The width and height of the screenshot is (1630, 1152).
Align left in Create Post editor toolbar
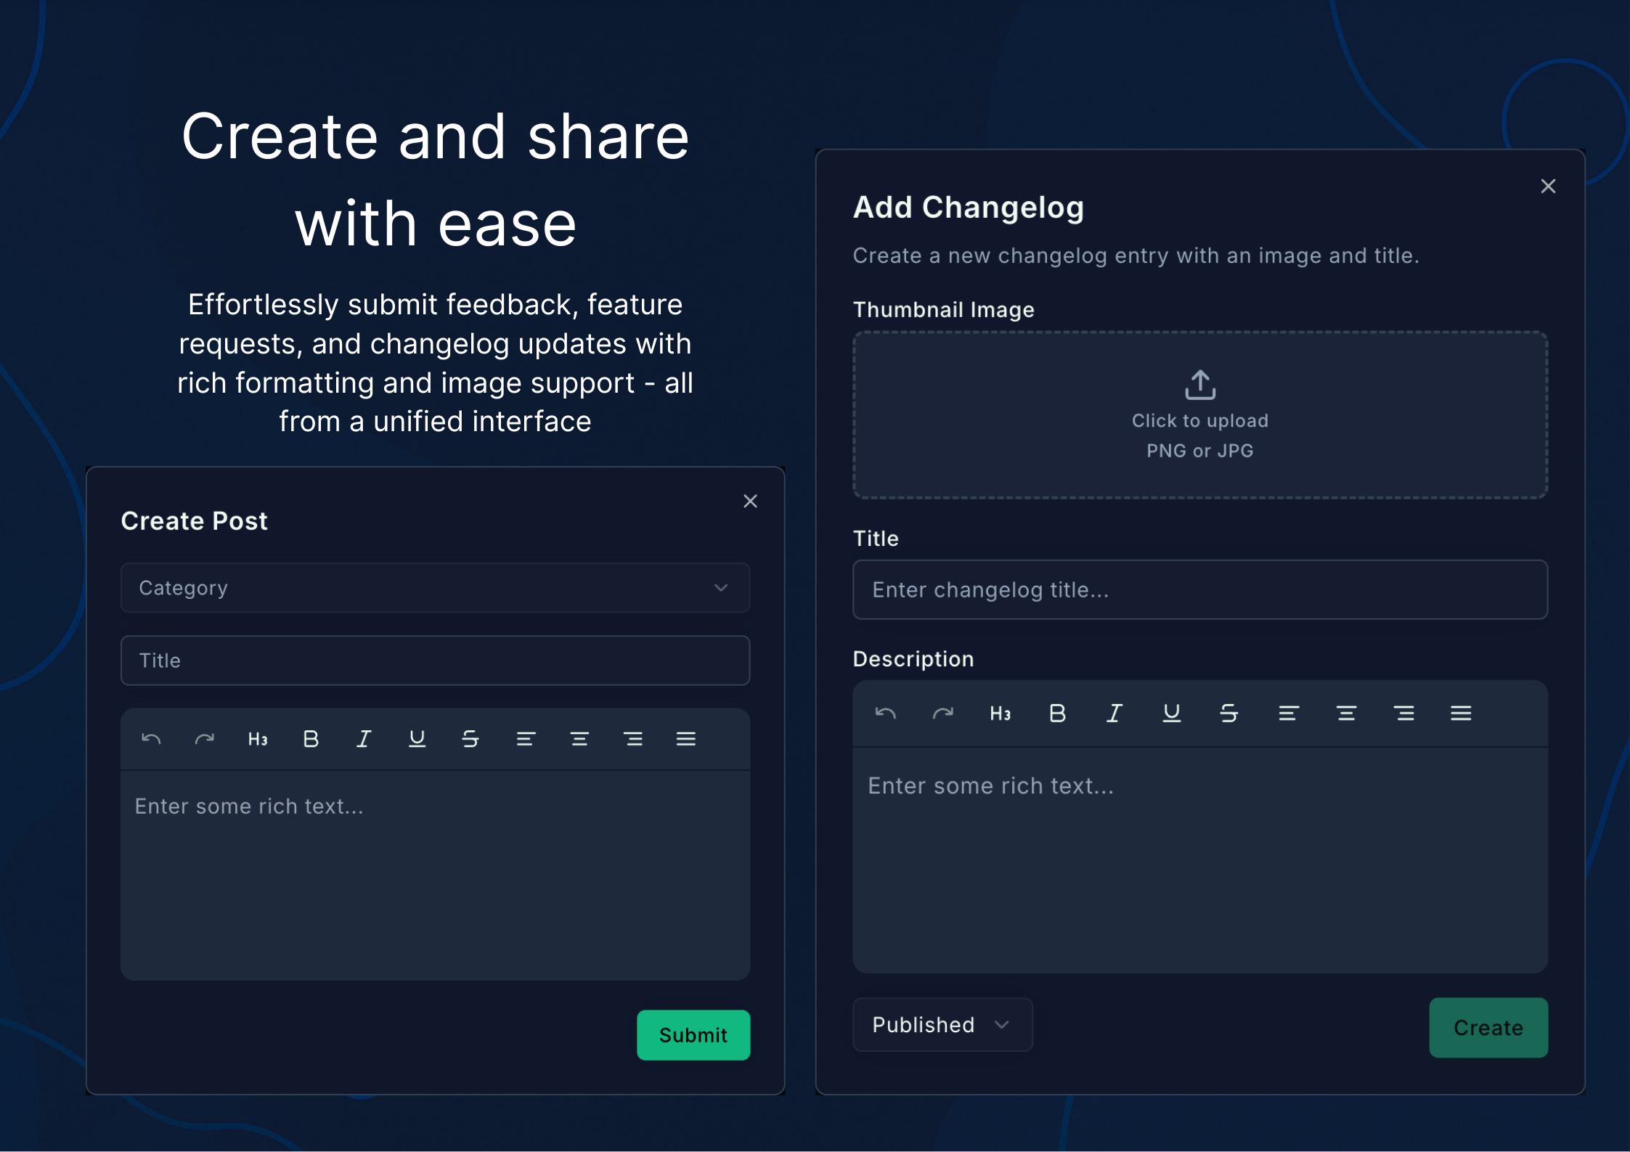point(526,739)
